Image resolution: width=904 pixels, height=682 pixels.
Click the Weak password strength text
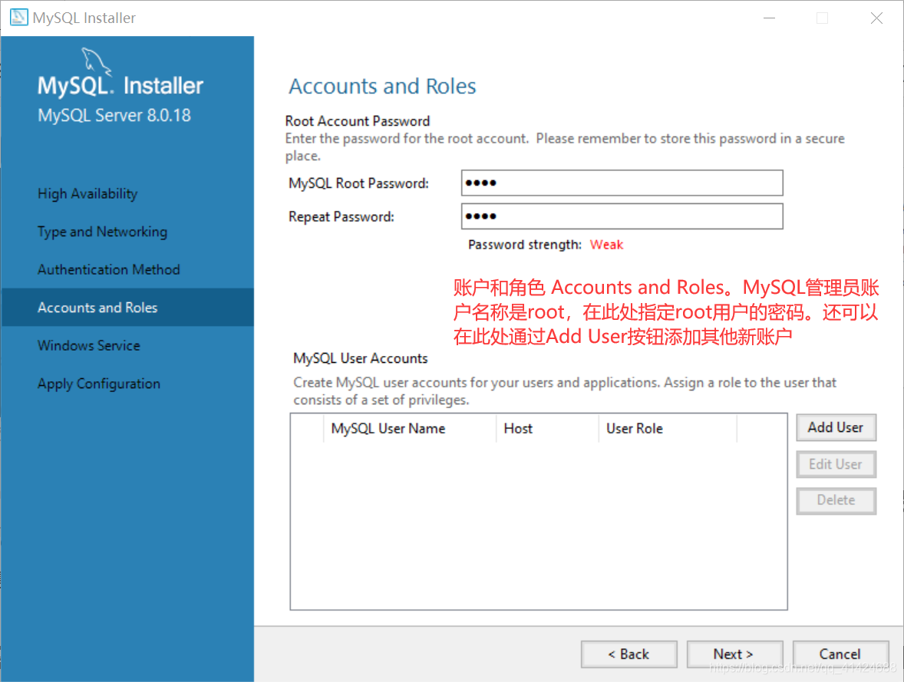(x=606, y=245)
